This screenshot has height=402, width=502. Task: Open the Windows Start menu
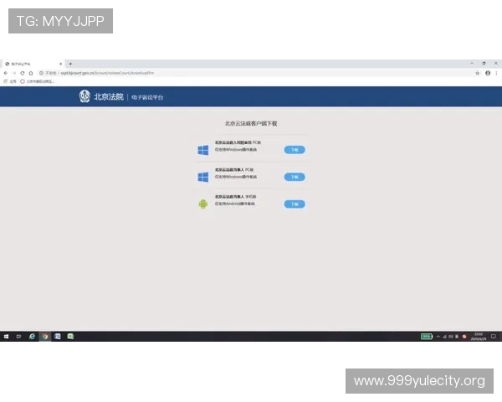[x=6, y=336]
